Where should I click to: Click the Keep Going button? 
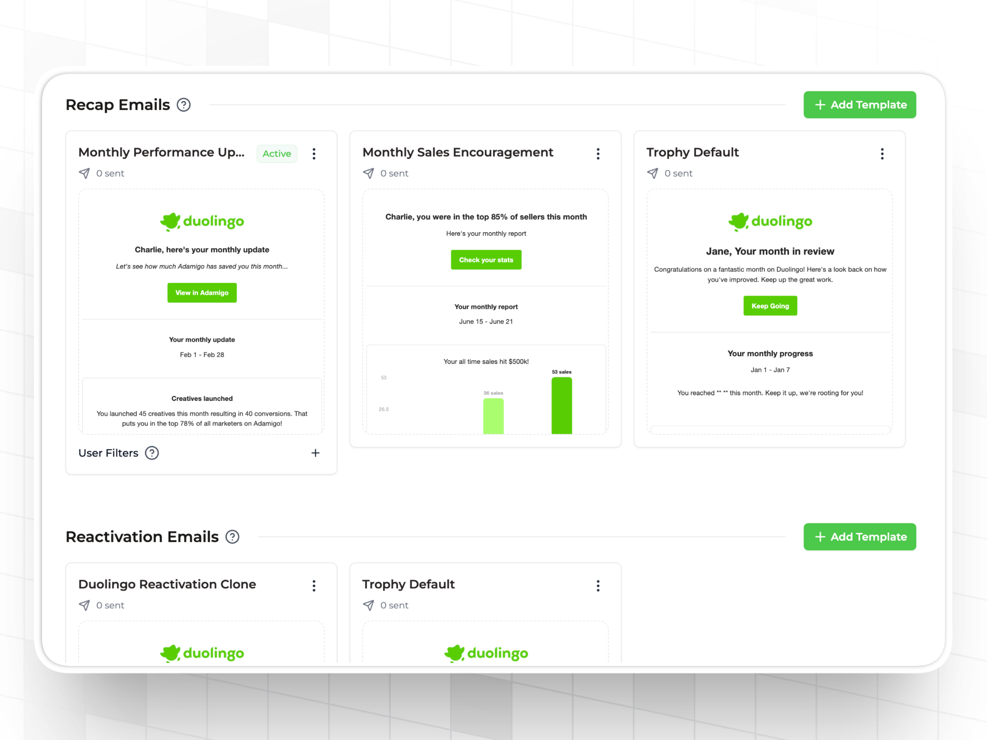coord(770,306)
